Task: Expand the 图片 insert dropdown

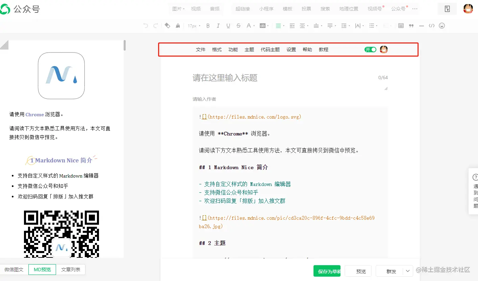Action: (x=178, y=9)
